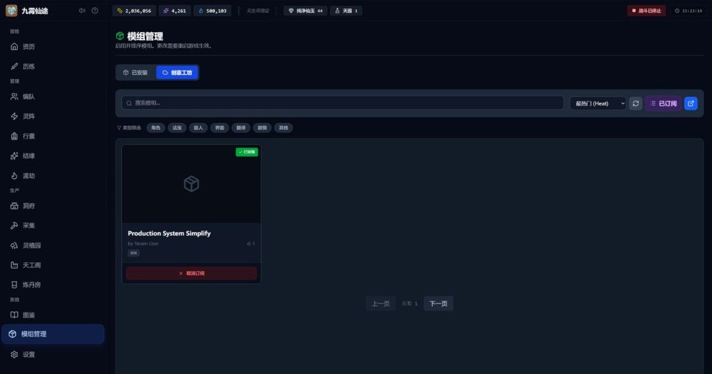Viewport: 712px width, 374px height.
Task: Toggle the 法宝 type filter chip
Action: [x=177, y=128]
